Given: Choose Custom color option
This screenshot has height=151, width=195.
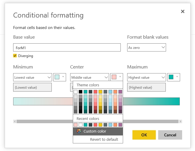Looking at the screenshot, I should point(98,131).
